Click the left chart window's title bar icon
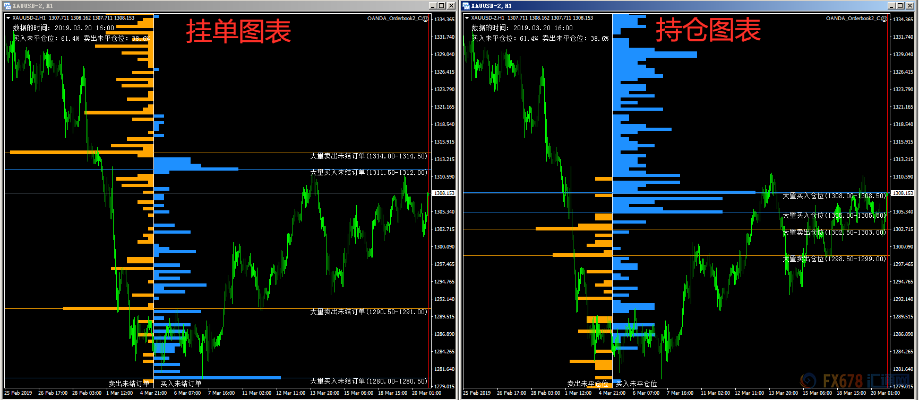Image resolution: width=919 pixels, height=400 pixels. tap(7, 6)
